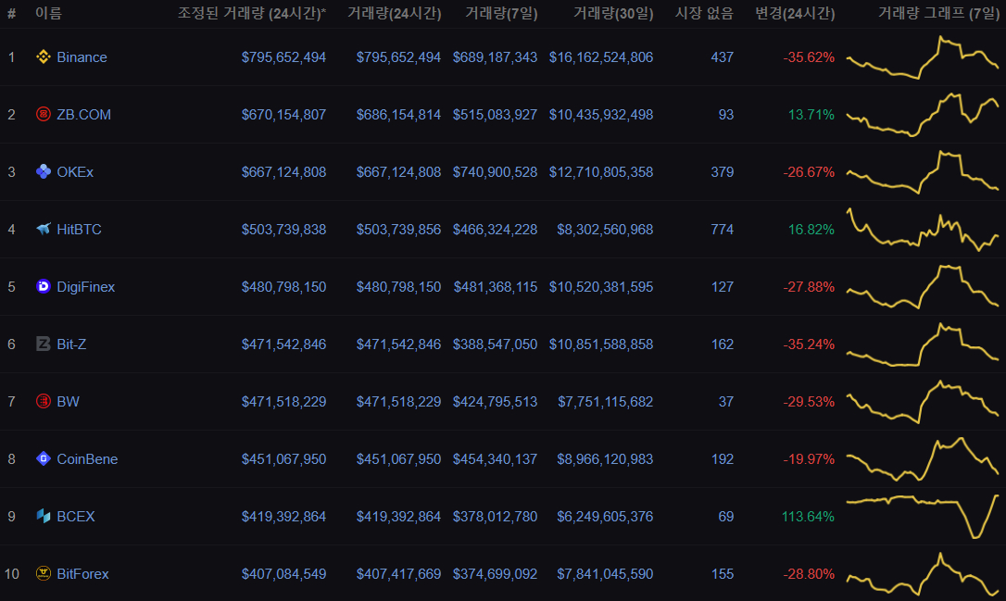Screen dimensions: 1006x601
Task: Click HitBTC change value 16.82%
Action: pyautogui.click(x=811, y=229)
